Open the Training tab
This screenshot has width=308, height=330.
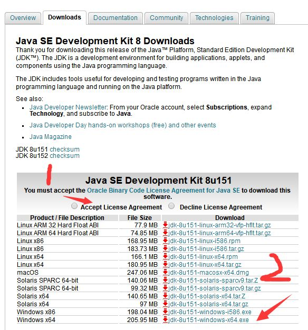pyautogui.click(x=257, y=18)
